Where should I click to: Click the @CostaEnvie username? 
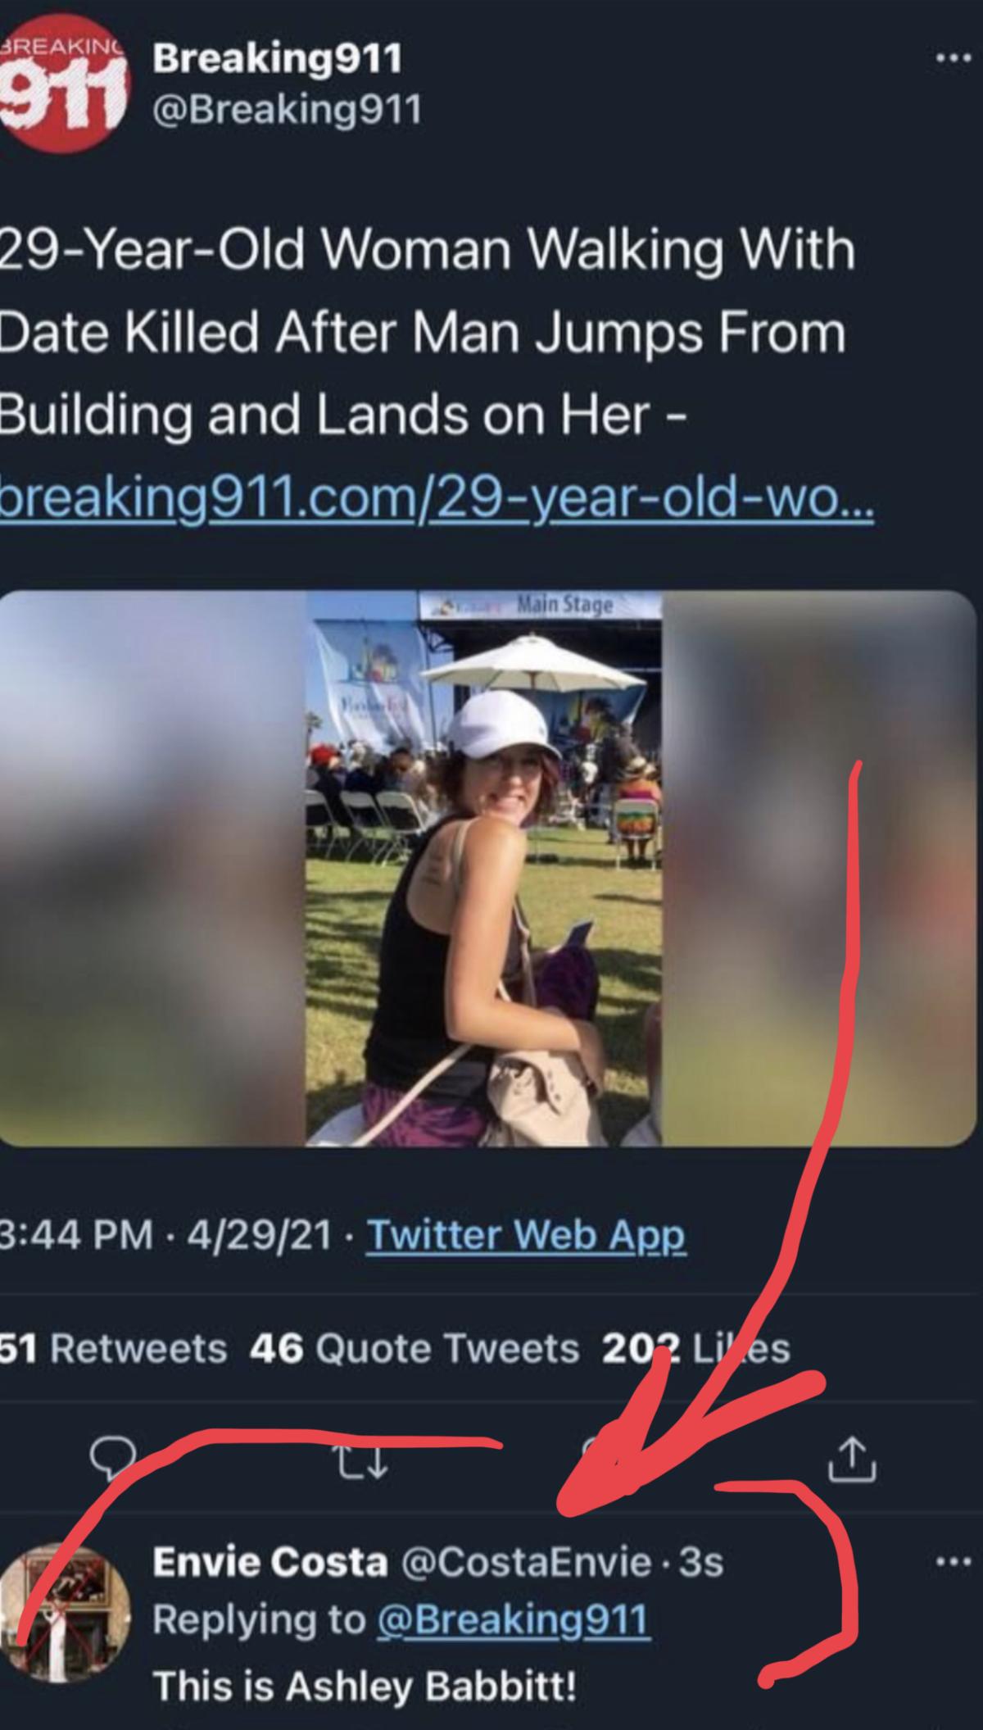526,1563
